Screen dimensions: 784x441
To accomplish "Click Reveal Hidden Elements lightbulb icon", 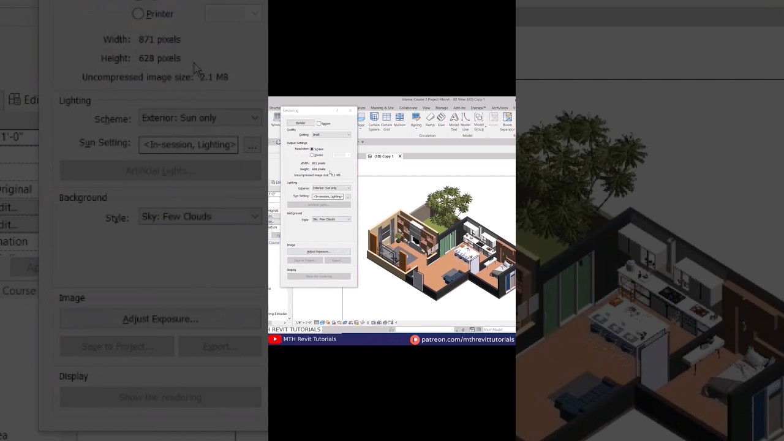I will pos(368,323).
